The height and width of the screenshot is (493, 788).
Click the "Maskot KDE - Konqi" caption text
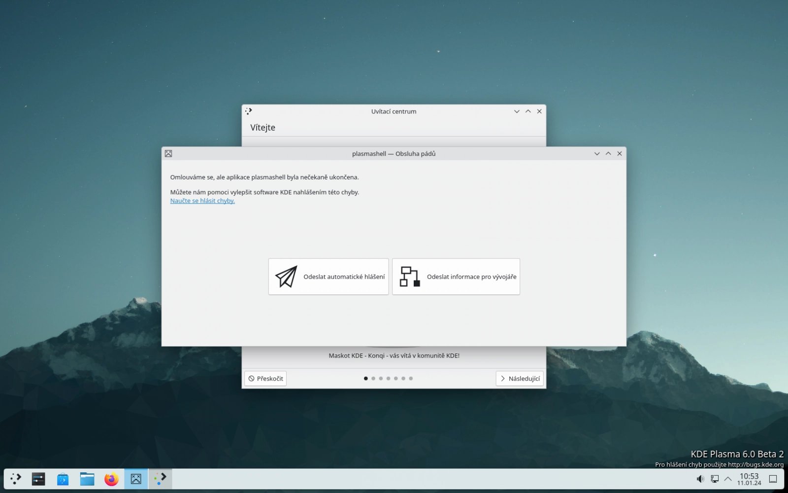394,355
